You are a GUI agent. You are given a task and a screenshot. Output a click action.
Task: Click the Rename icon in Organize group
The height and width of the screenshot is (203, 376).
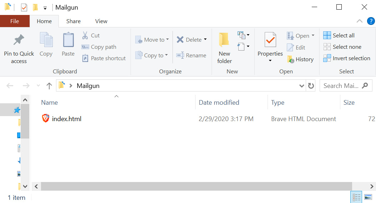pos(180,55)
